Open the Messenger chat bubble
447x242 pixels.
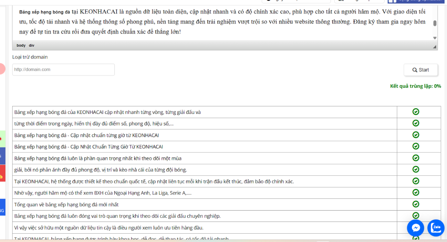(416, 228)
